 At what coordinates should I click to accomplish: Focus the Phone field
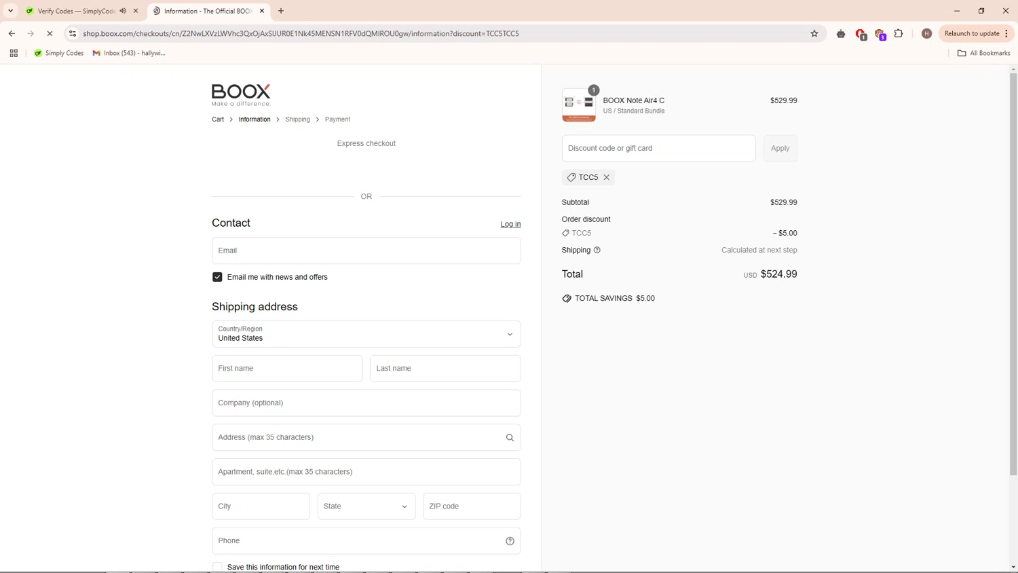coord(366,541)
